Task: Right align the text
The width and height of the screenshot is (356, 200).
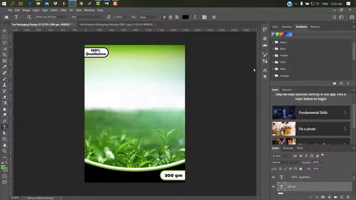Action: click(x=177, y=17)
